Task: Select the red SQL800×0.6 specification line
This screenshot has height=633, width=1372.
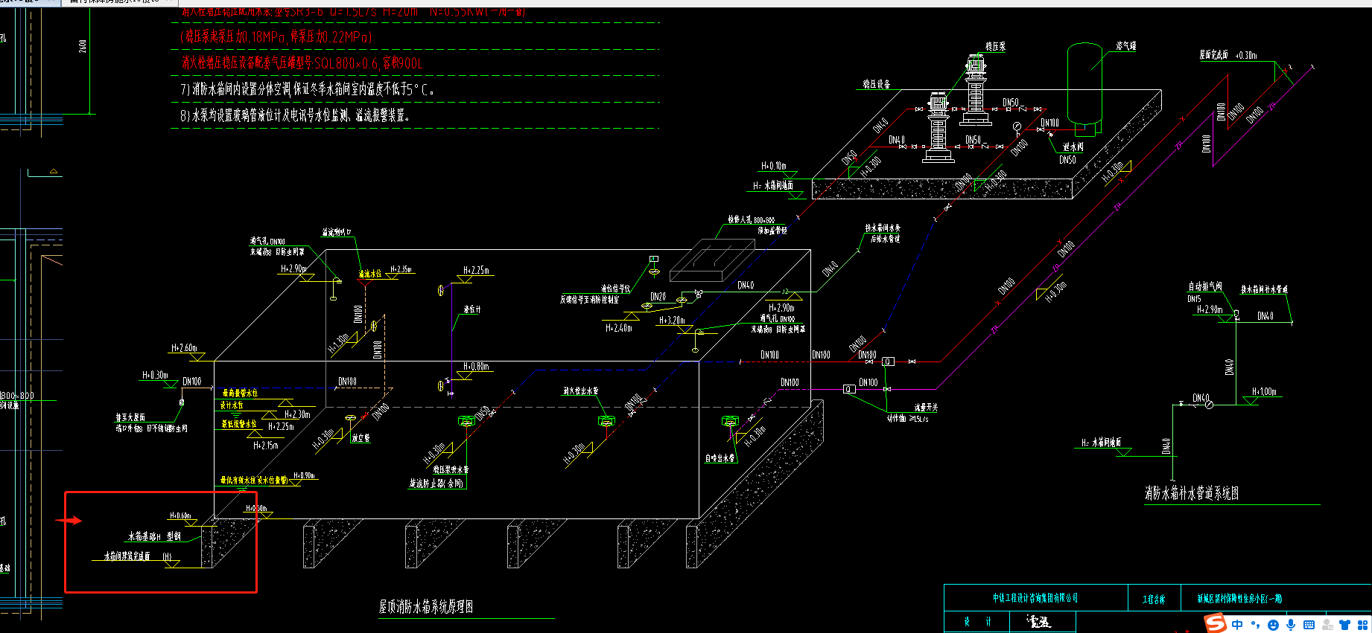Action: pos(302,62)
